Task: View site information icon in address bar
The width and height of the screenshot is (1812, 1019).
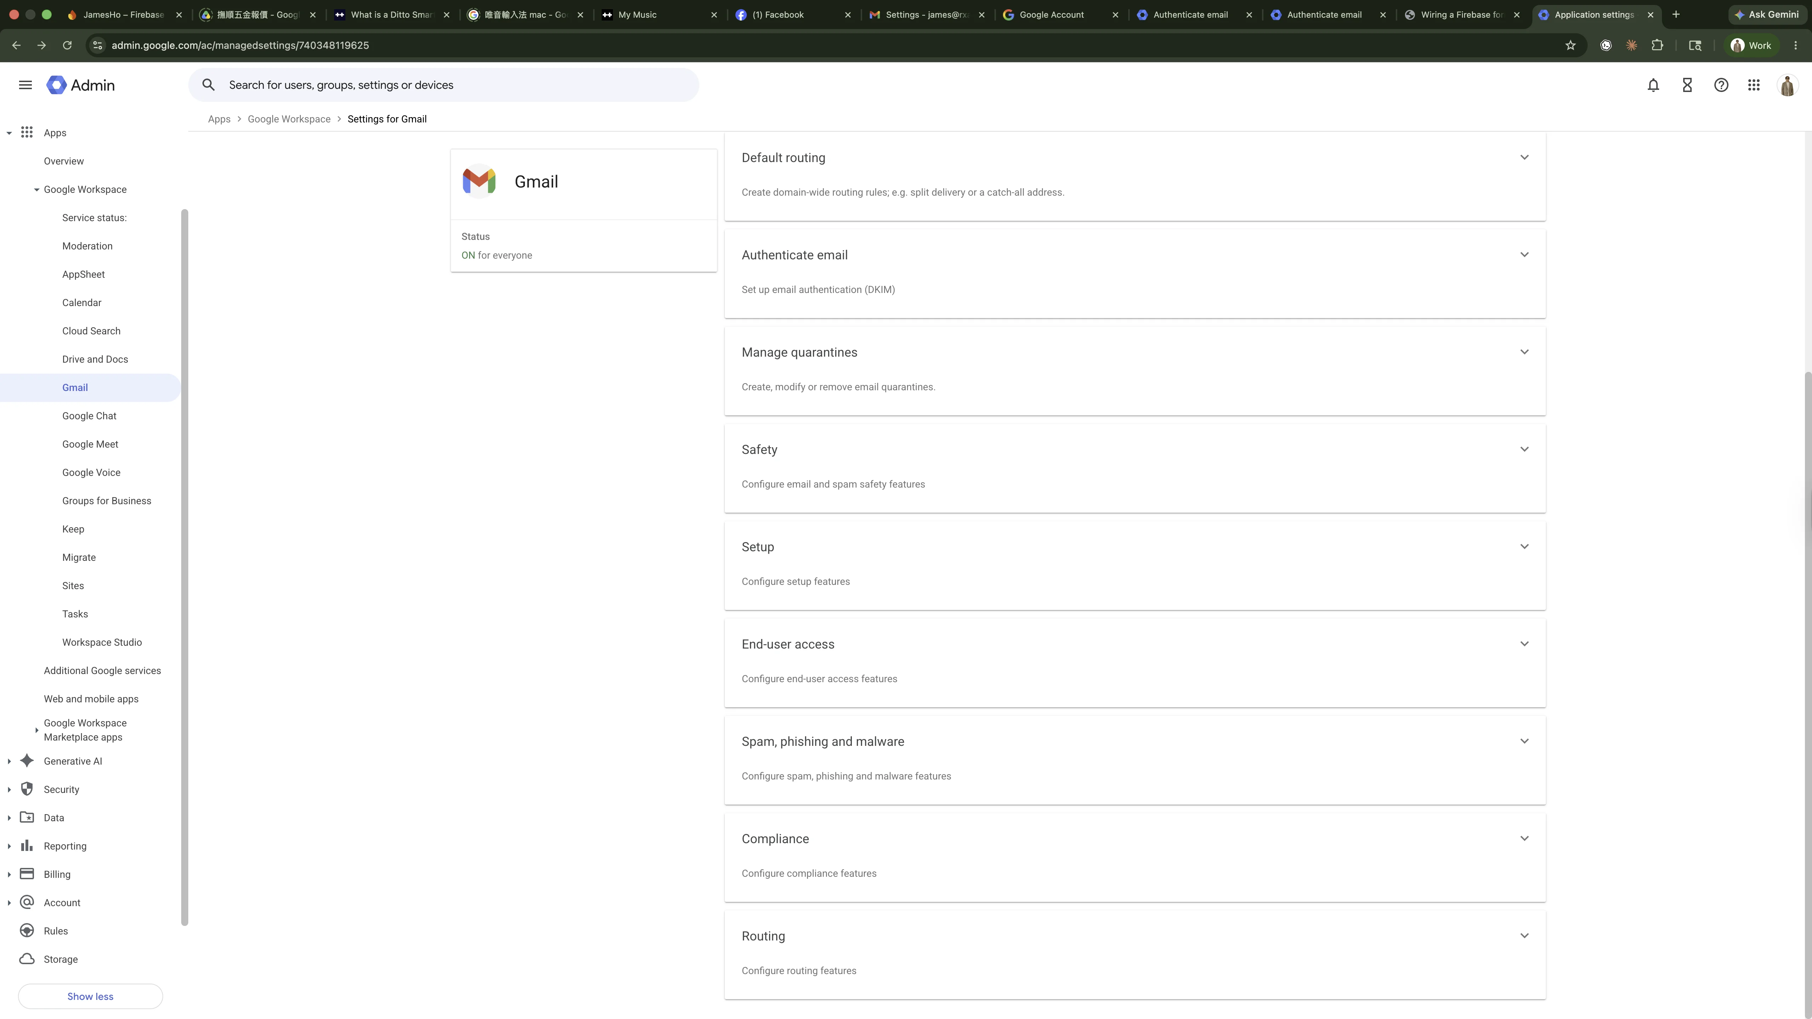Action: (x=98, y=45)
